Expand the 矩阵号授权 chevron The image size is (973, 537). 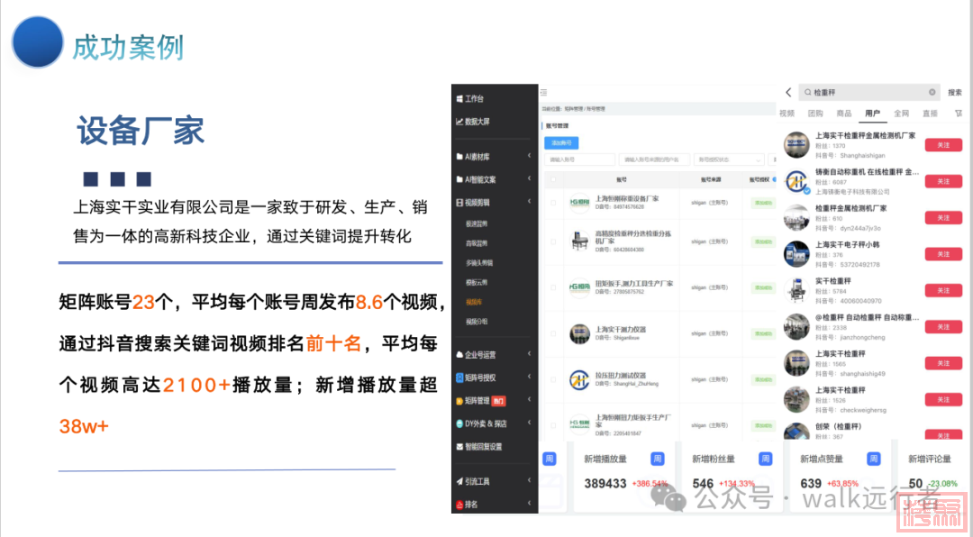click(530, 377)
